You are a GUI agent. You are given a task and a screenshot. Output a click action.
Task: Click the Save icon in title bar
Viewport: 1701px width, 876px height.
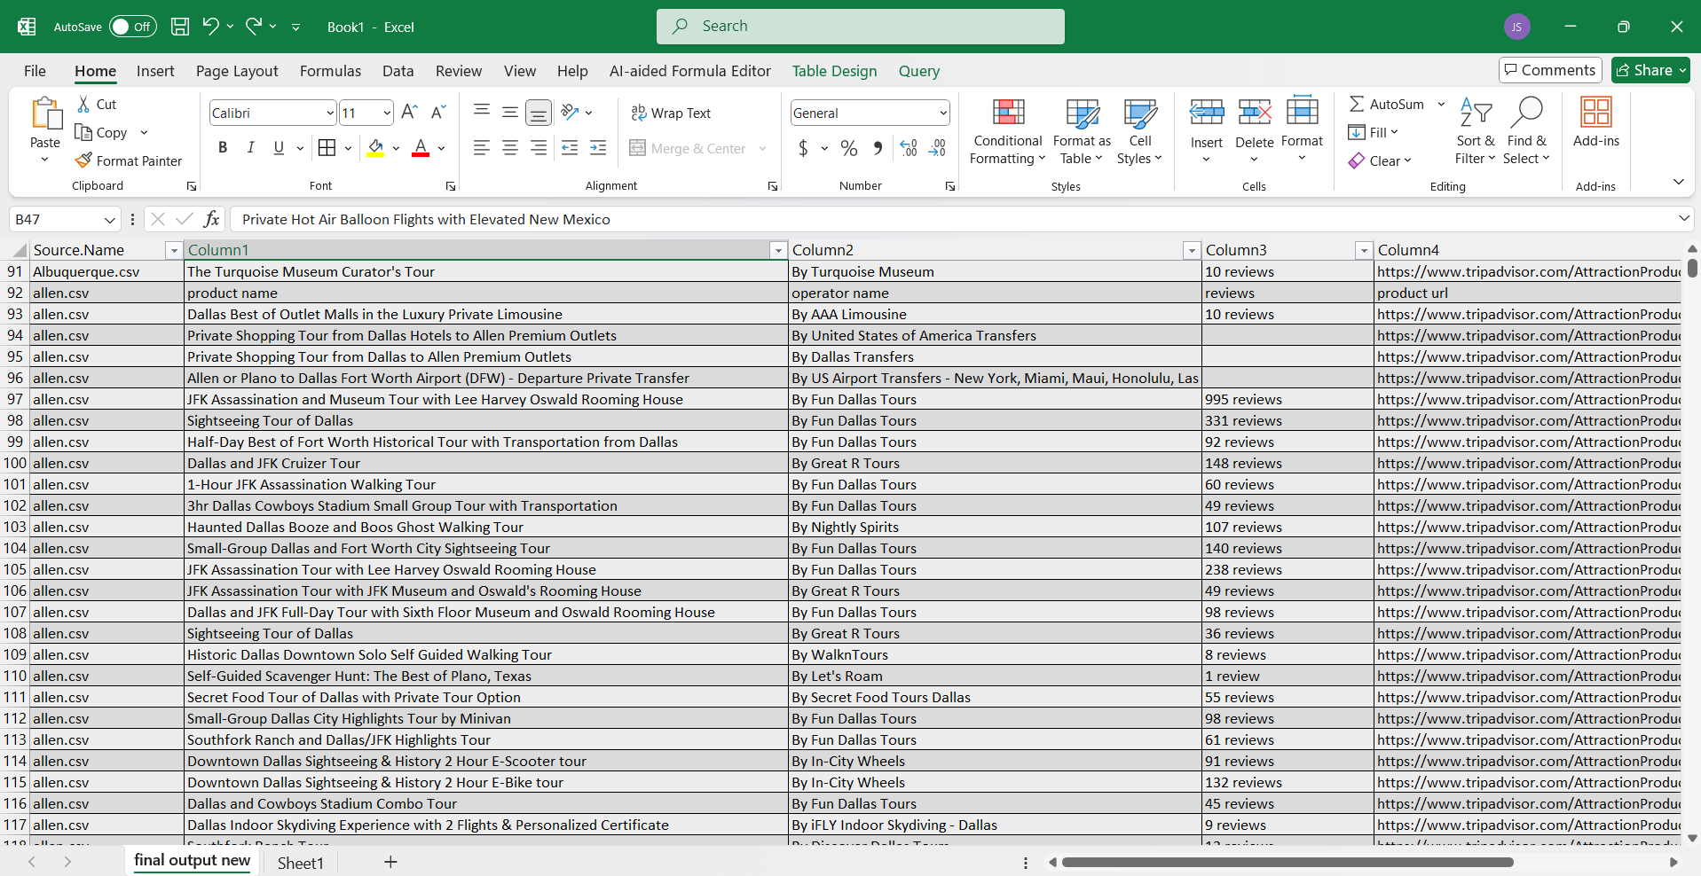pos(180,27)
